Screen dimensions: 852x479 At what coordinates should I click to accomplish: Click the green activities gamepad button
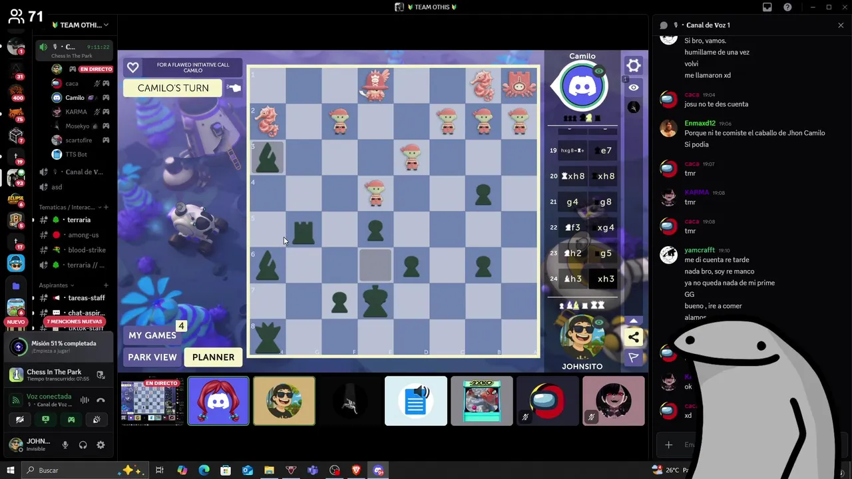71,420
